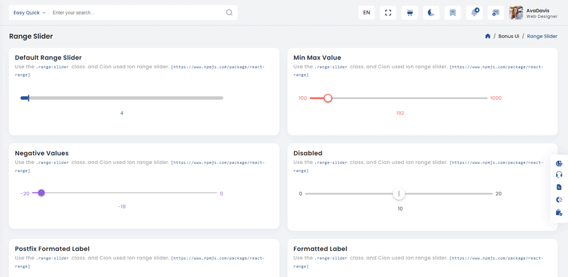Viewport: 568px width, 277px height.
Task: Click into the search input field
Action: point(137,12)
